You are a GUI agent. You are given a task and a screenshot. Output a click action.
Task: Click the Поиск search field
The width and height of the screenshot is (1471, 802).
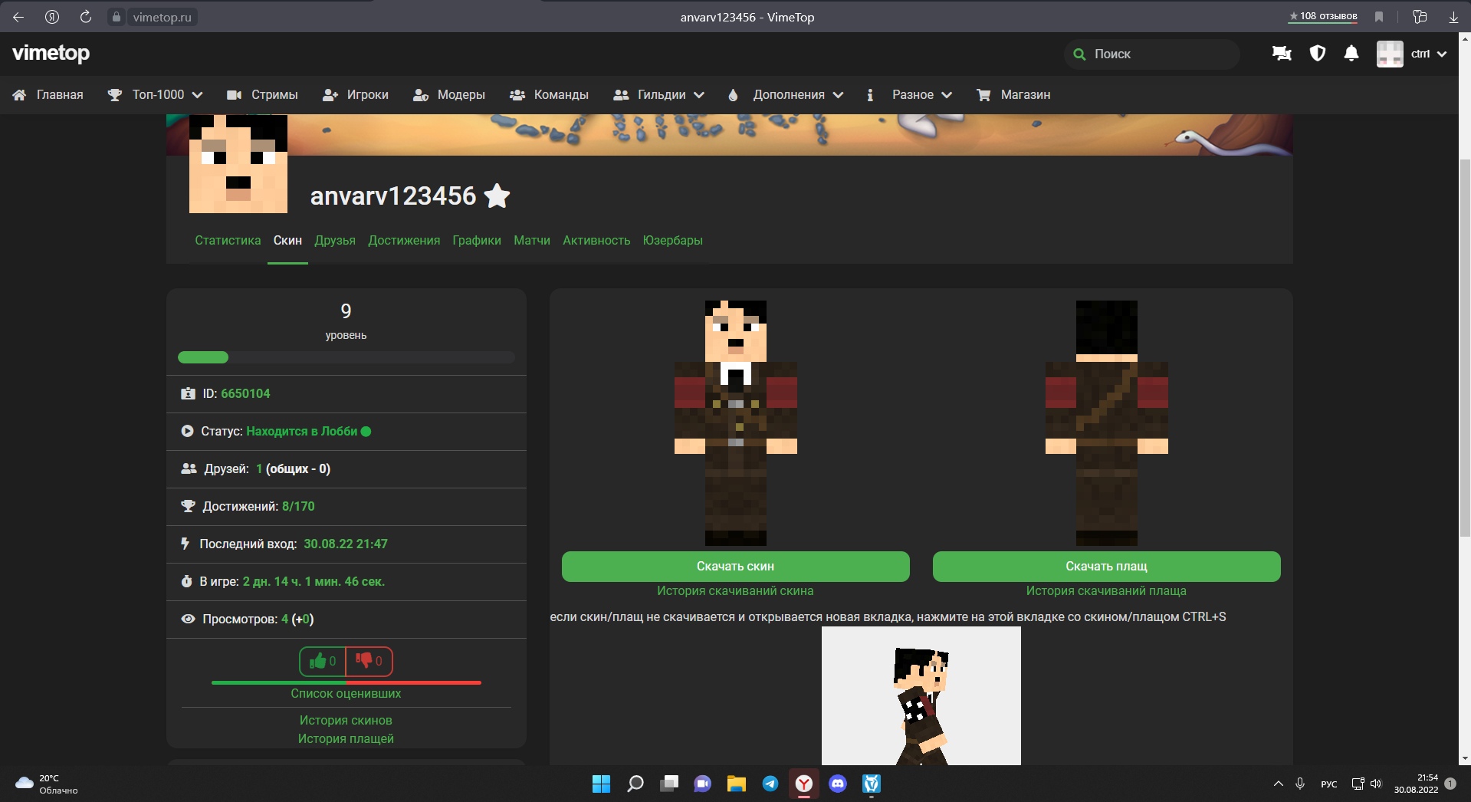pyautogui.click(x=1157, y=54)
